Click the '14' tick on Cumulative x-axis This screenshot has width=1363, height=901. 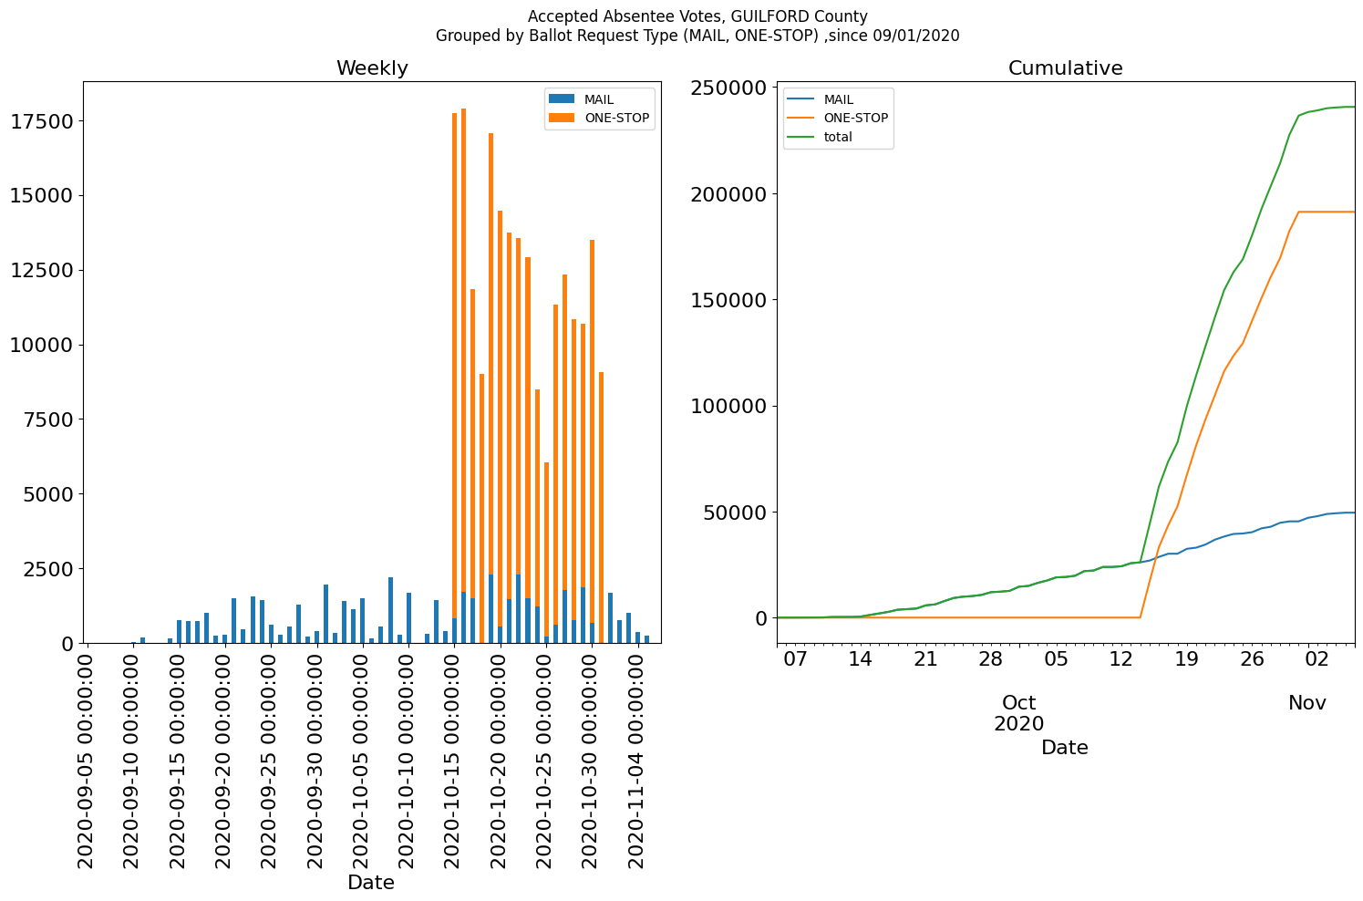point(861,658)
